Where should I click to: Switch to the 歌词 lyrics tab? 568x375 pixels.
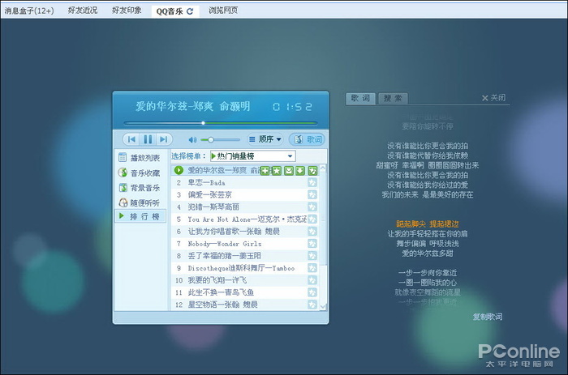click(360, 98)
